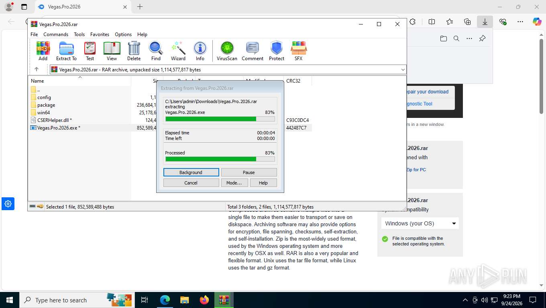Click the Protect shield icon
The width and height of the screenshot is (546, 308).
tap(277, 51)
